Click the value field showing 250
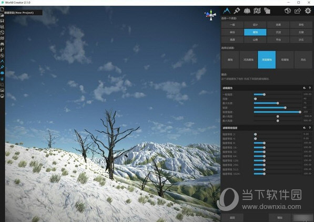The width and height of the screenshot is (314, 222). point(307,112)
